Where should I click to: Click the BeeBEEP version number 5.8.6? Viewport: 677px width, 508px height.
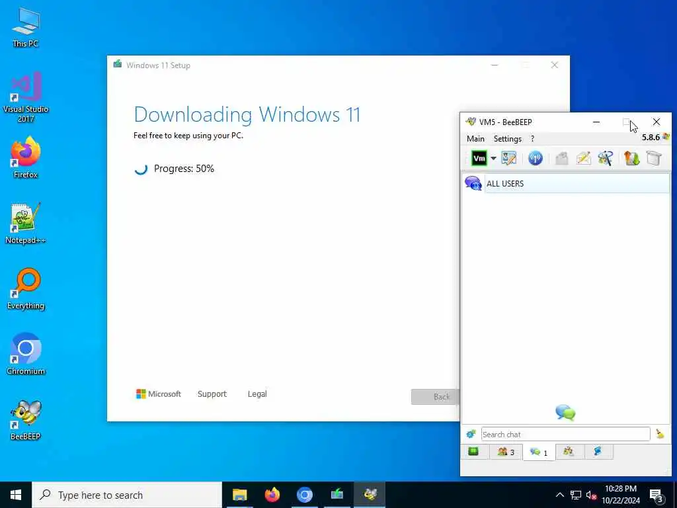pyautogui.click(x=651, y=138)
